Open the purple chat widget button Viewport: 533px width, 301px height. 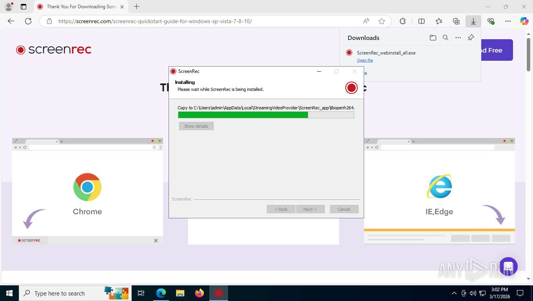(x=508, y=267)
